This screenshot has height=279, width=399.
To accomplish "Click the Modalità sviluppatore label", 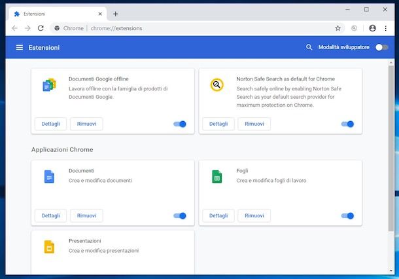I will click(344, 47).
